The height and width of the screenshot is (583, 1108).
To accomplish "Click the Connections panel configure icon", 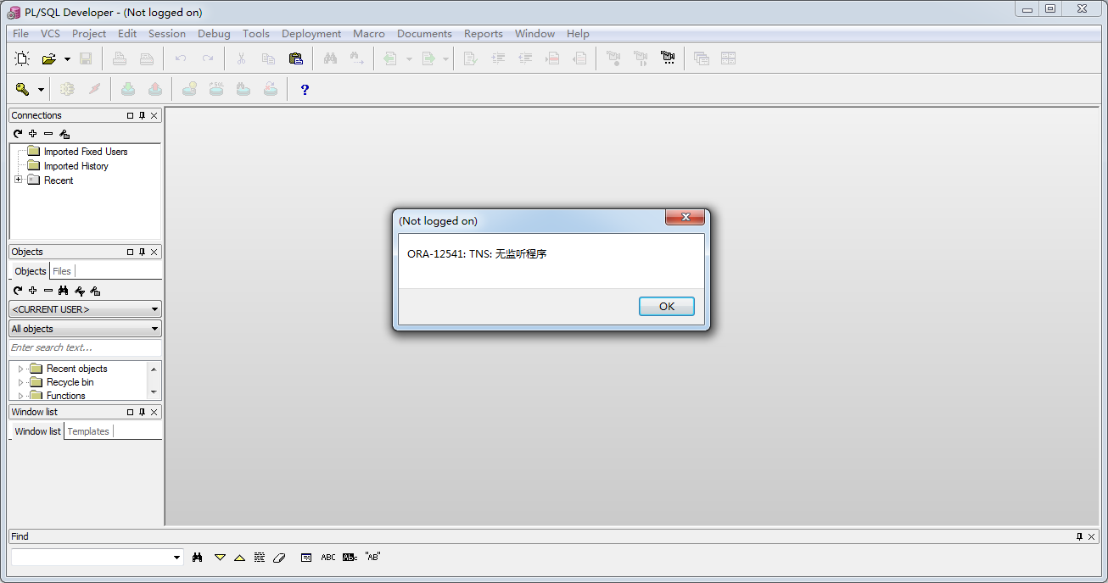I will pyautogui.click(x=64, y=134).
